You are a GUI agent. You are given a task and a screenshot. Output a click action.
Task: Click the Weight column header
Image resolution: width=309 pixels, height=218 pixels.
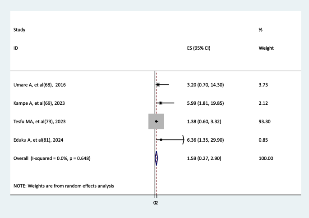[x=266, y=48]
